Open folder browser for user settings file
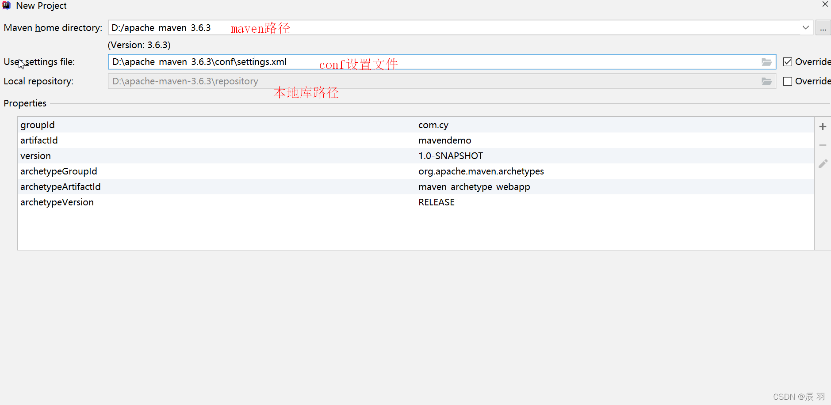831x405 pixels. 766,62
